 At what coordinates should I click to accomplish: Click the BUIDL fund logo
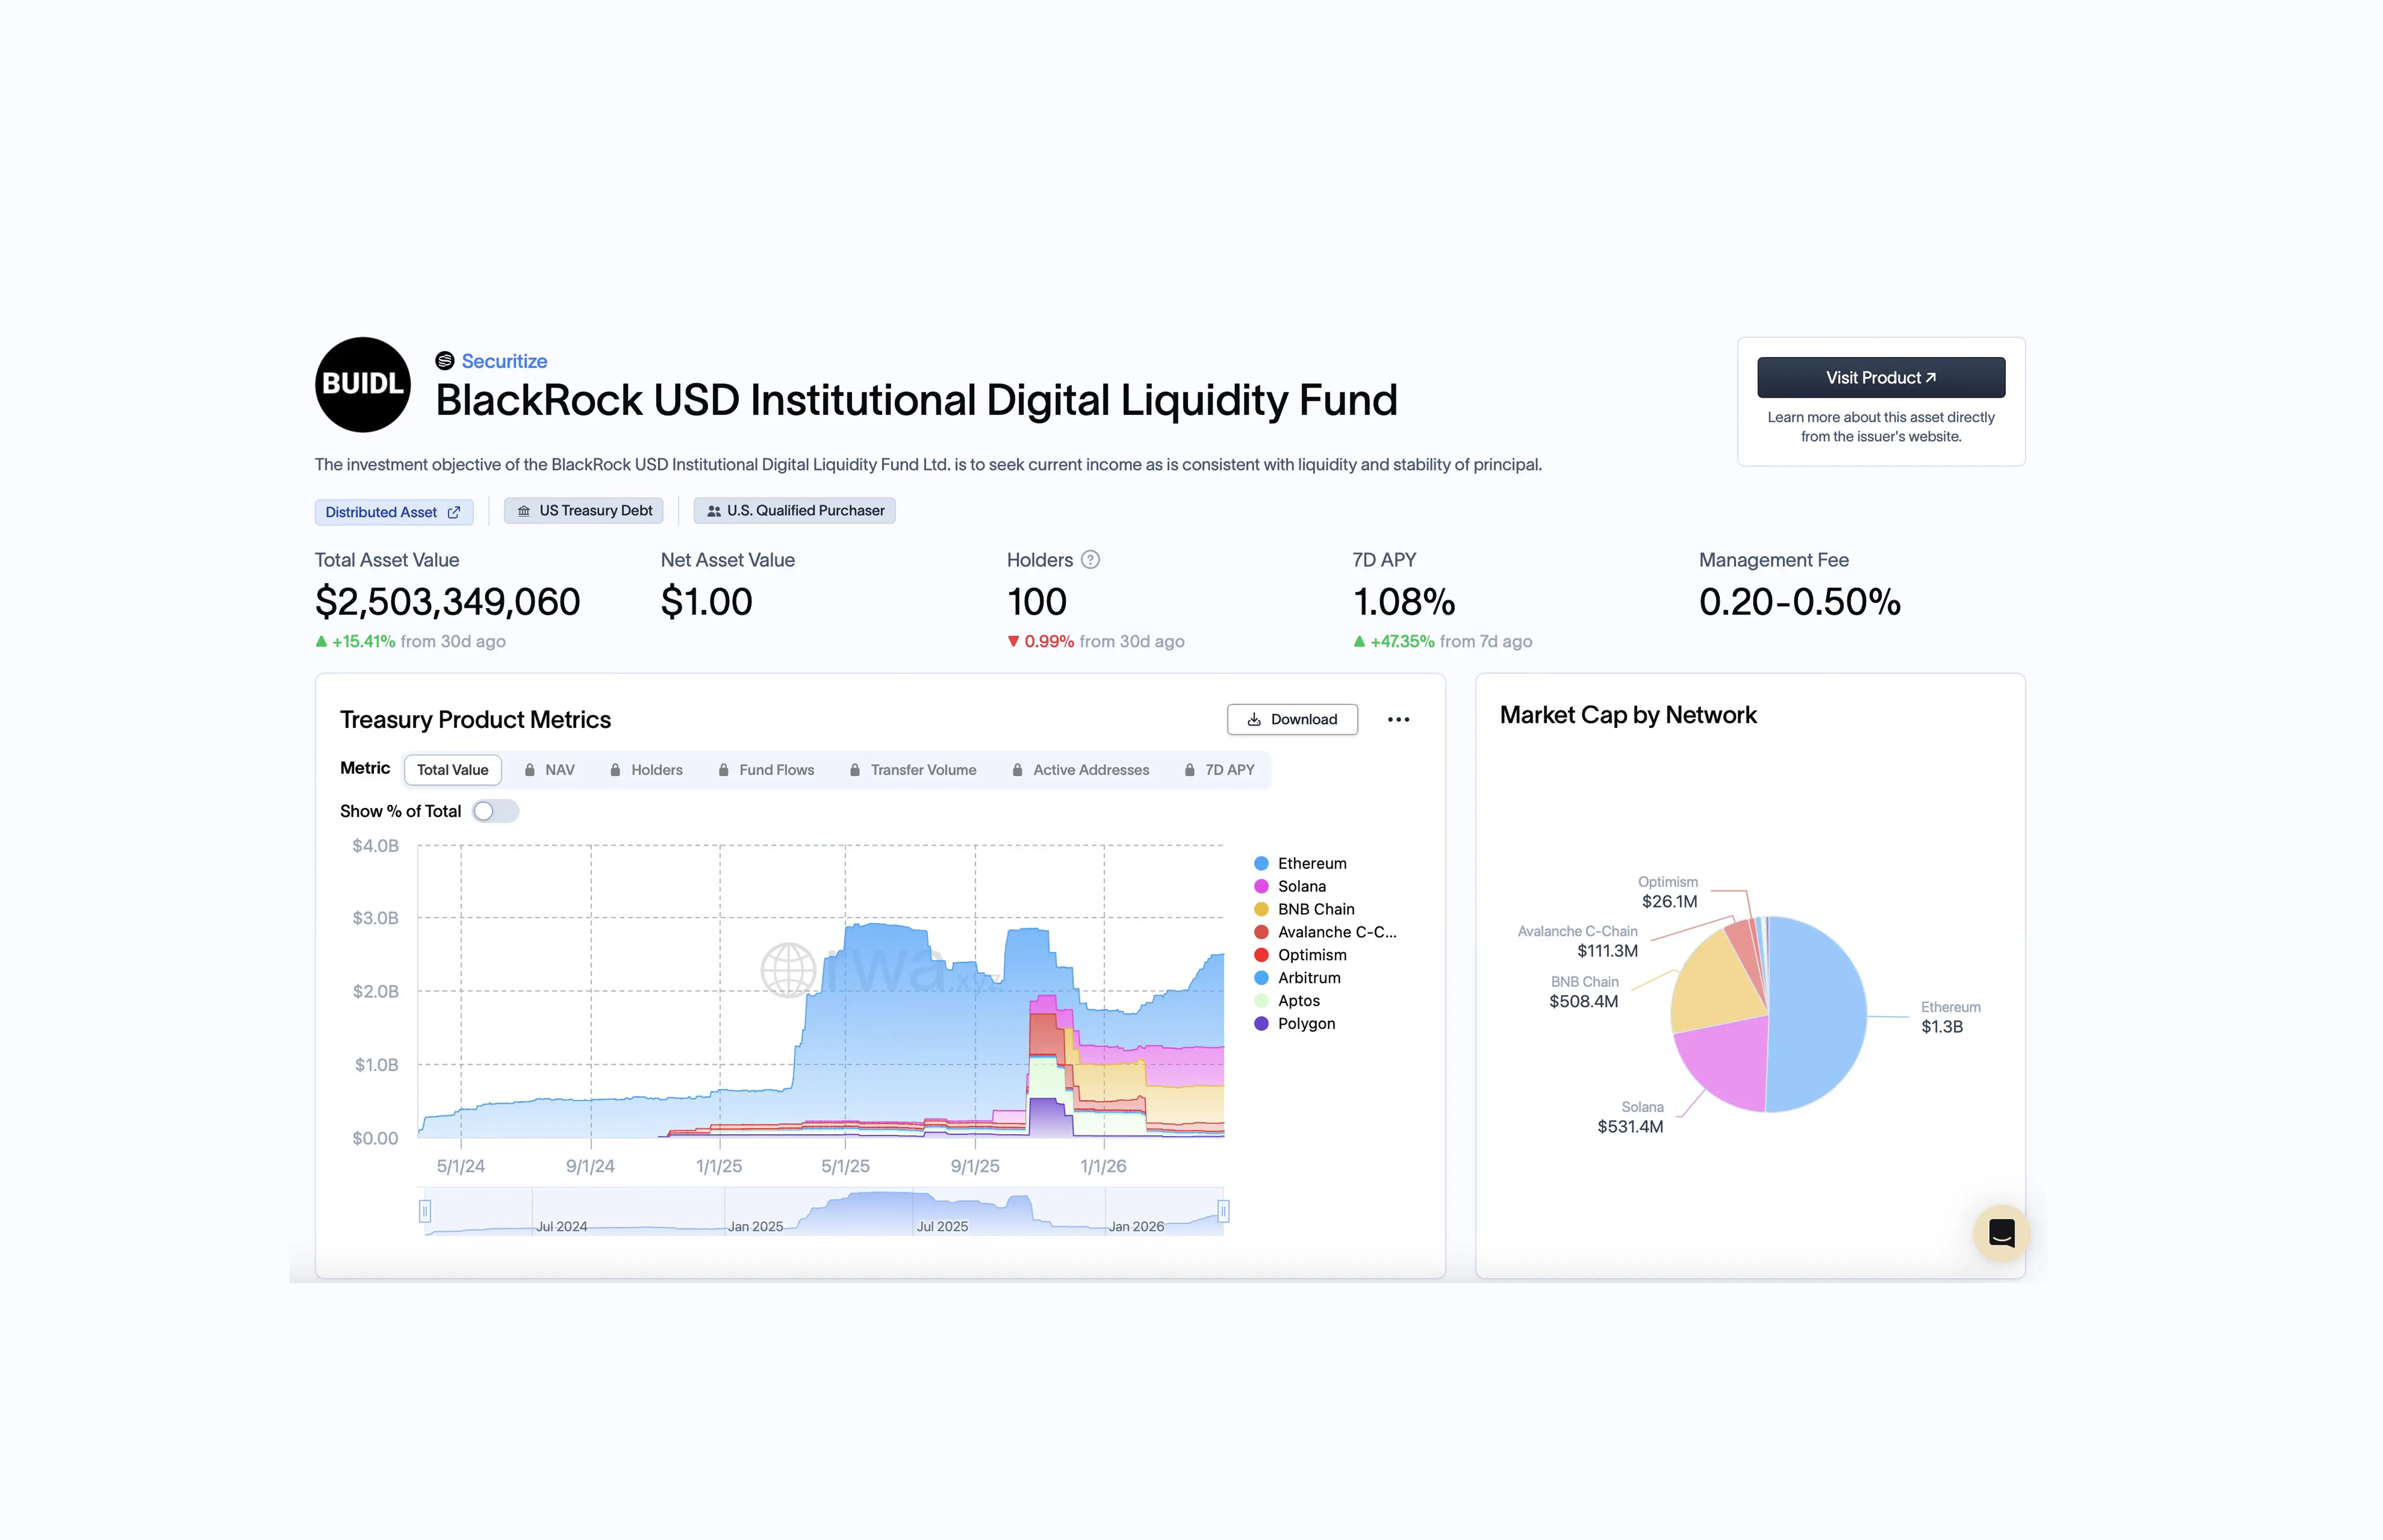point(363,385)
